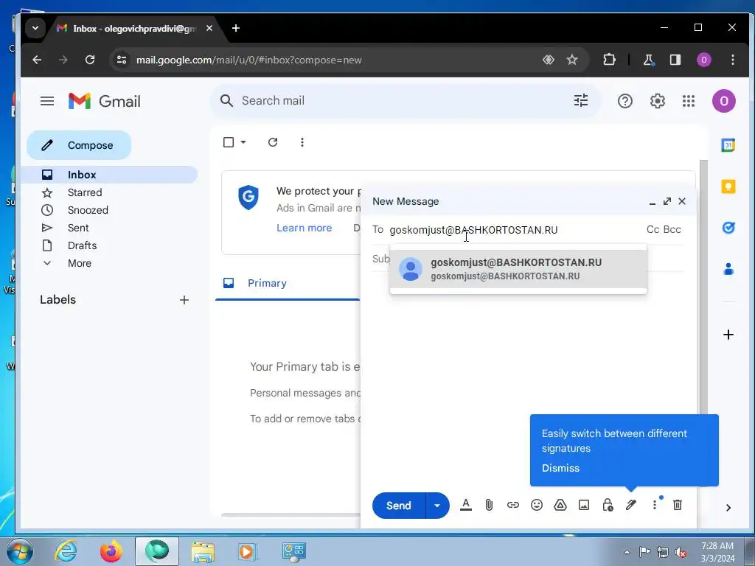Add Bcc recipients
Screen dimensions: 755x566
672,230
